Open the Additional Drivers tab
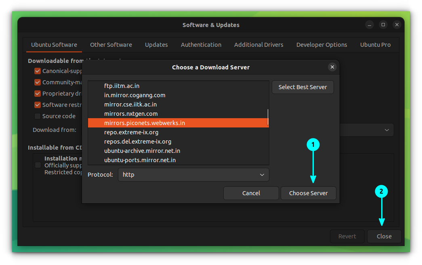The image size is (422, 265). pyautogui.click(x=258, y=45)
